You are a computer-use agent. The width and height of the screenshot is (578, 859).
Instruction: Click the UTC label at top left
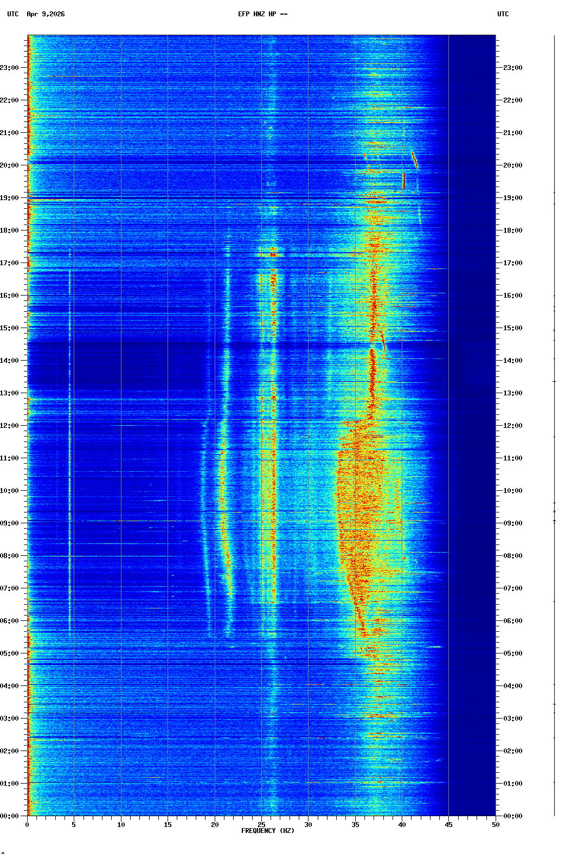pyautogui.click(x=13, y=14)
